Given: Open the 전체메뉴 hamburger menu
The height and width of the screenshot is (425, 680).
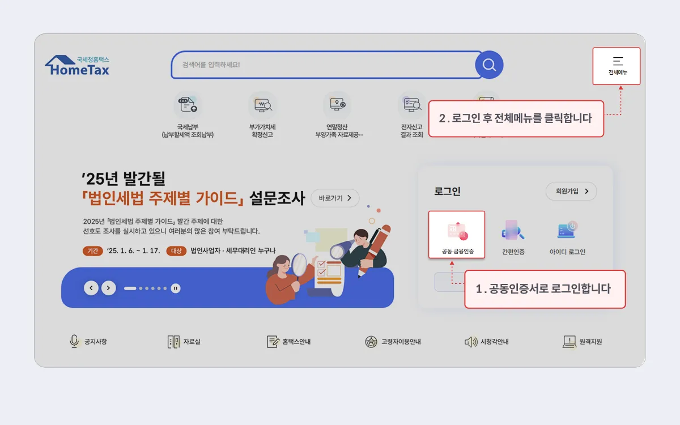Looking at the screenshot, I should point(617,66).
